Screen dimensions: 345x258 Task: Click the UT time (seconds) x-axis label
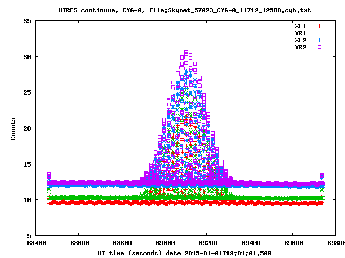184,253
